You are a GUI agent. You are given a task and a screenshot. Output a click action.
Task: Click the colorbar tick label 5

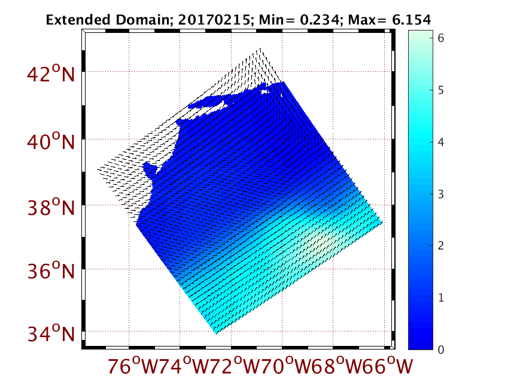coord(441,90)
